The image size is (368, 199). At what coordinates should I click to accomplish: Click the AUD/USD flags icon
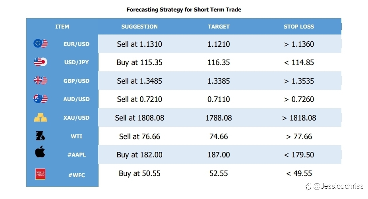click(x=41, y=99)
